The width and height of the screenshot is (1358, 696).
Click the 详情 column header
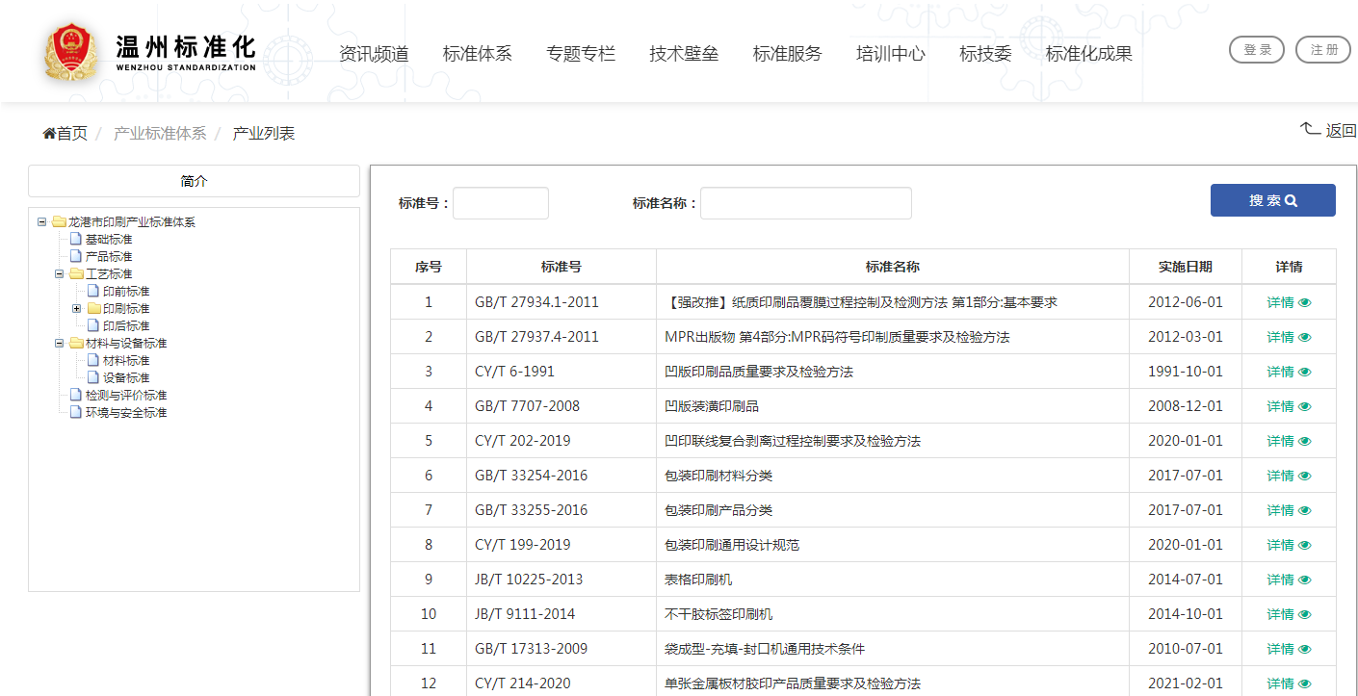click(x=1289, y=267)
